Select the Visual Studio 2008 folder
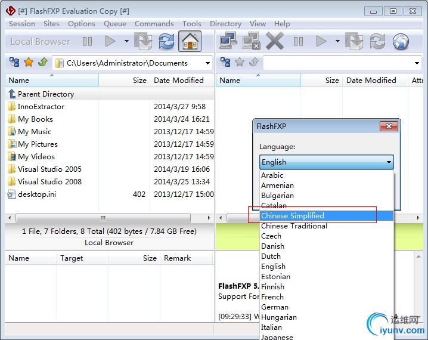The height and width of the screenshot is (340, 428). [x=110, y=182]
